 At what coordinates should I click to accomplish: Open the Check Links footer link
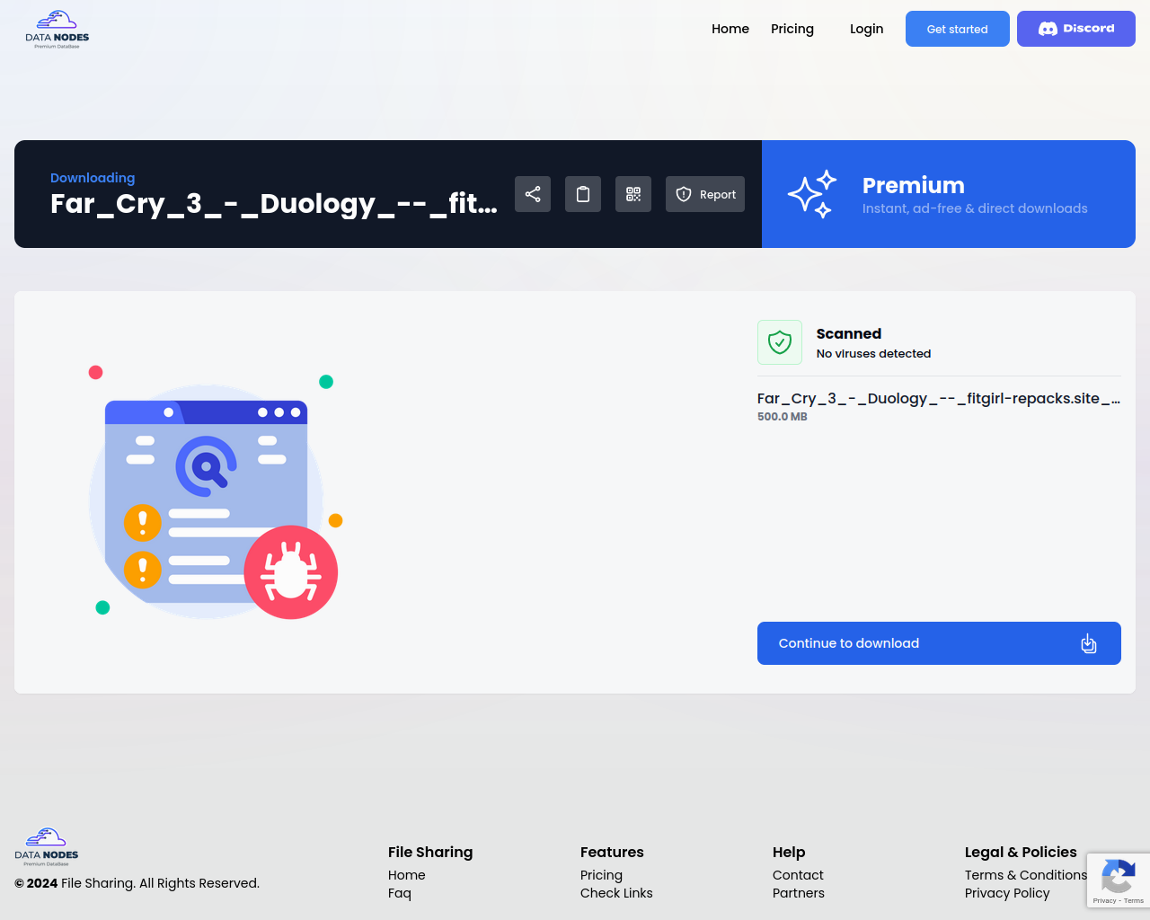616,893
